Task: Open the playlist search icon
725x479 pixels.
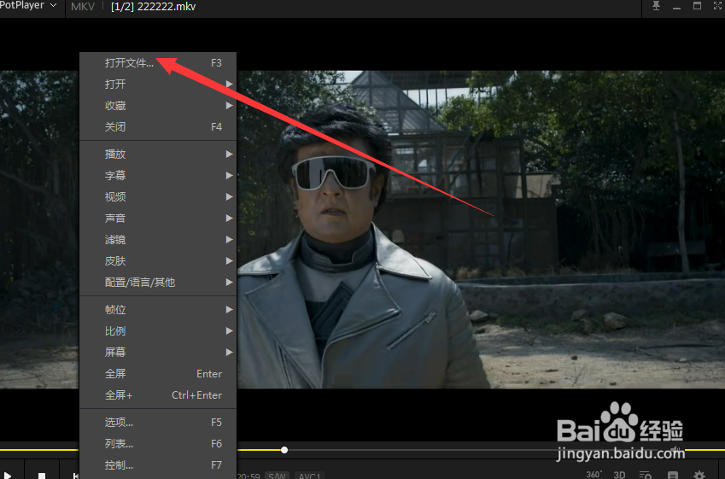Action: [646, 475]
